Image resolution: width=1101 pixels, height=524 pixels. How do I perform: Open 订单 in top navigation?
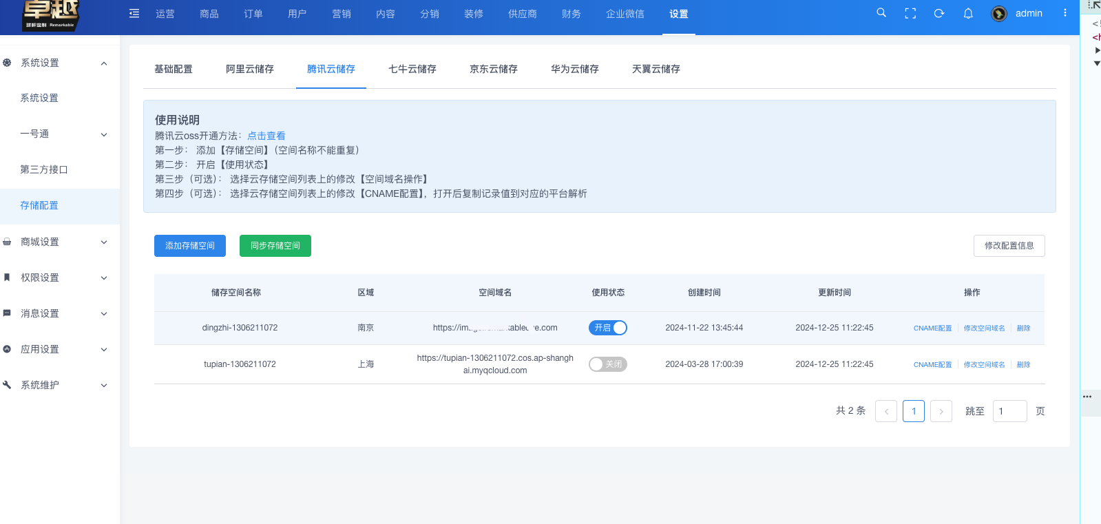pyautogui.click(x=253, y=14)
